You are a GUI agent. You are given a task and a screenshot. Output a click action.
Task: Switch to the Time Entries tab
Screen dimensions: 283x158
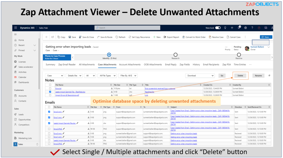tap(240, 65)
